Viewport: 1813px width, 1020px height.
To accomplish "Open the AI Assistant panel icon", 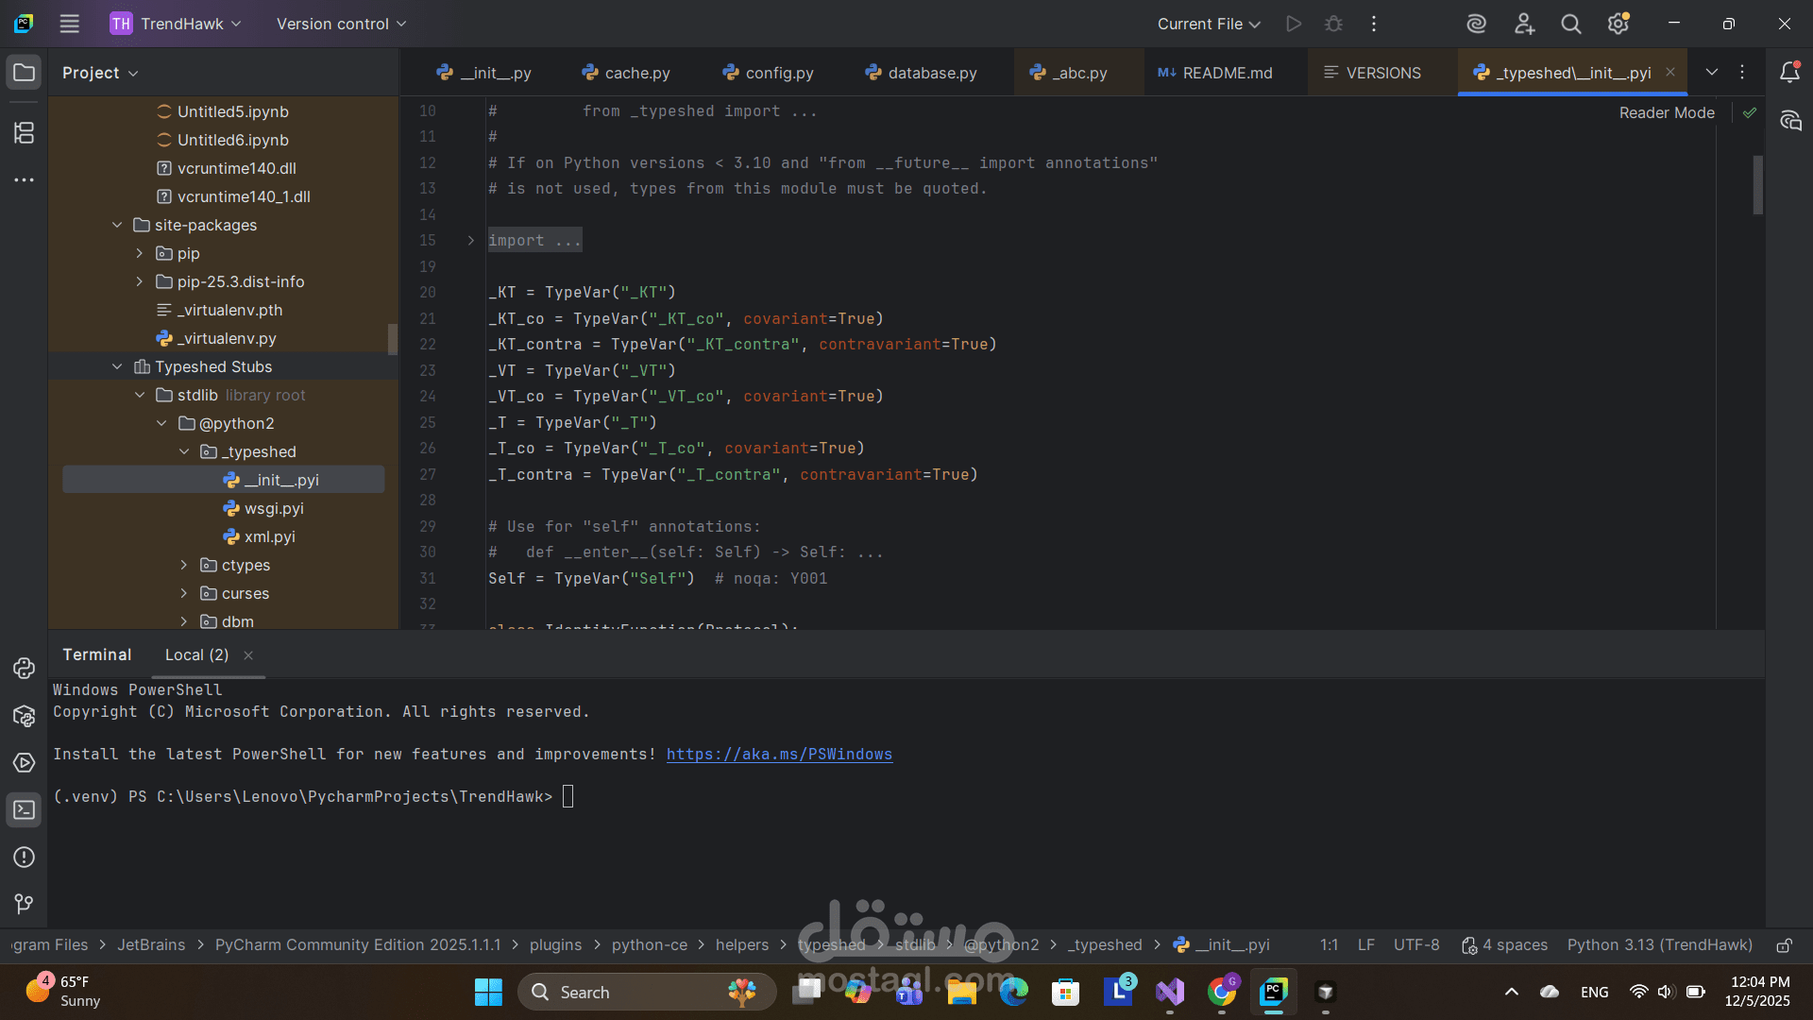I will (x=1790, y=120).
